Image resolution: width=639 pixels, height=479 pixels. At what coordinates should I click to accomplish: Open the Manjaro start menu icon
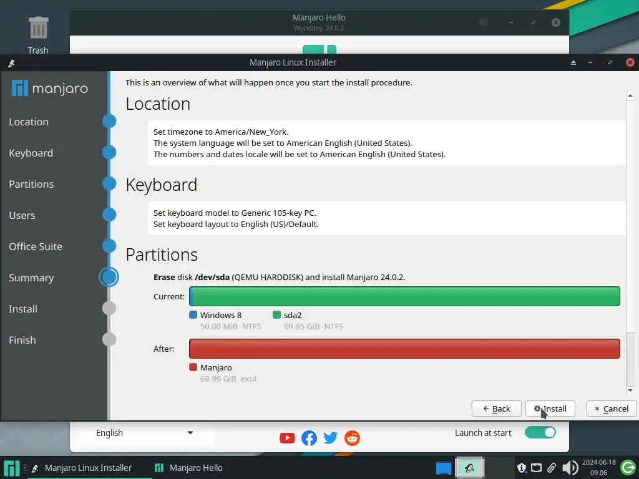pos(11,468)
